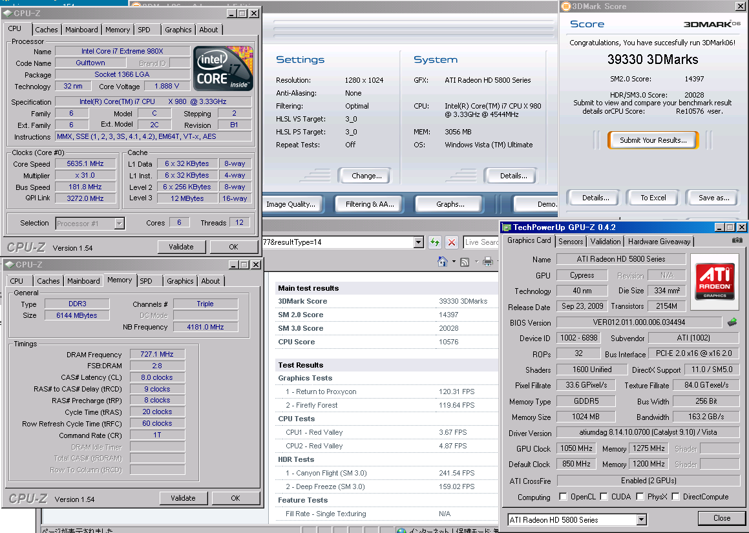
Task: Click OK in lower CPU-Z window
Action: point(235,498)
